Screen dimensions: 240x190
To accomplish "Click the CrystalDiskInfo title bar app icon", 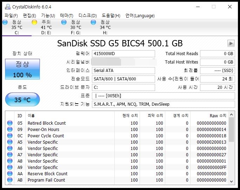I will click(x=7, y=7).
